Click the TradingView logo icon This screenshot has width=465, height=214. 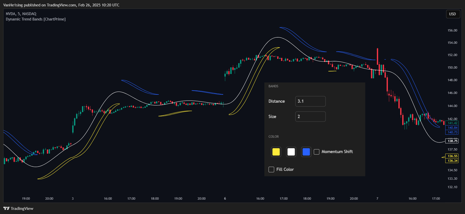click(x=6, y=208)
